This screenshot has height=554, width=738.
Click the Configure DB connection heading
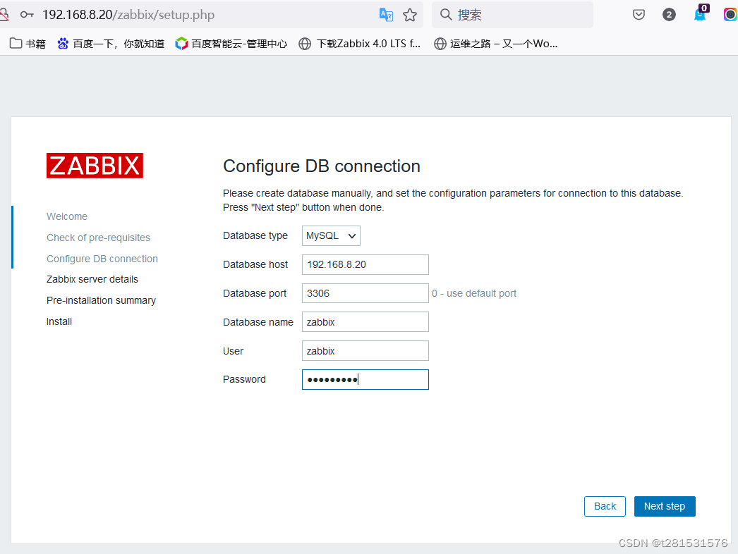point(322,166)
